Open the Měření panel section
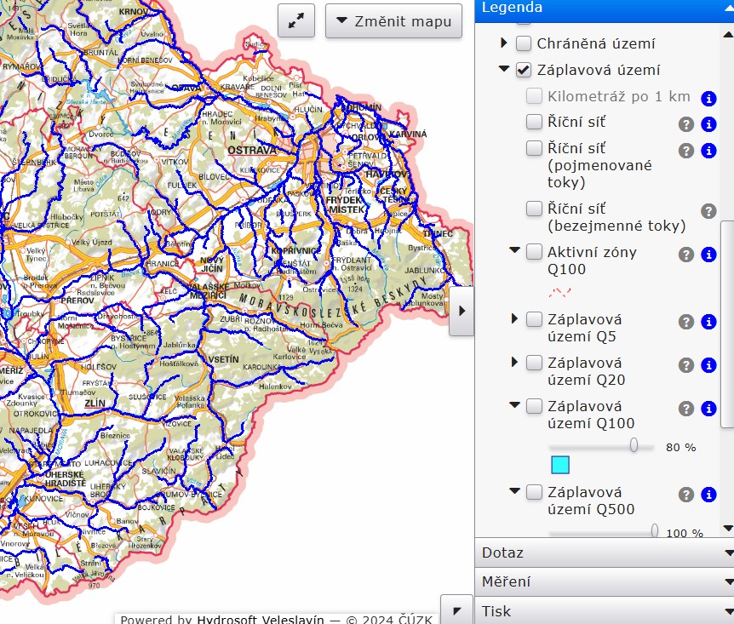The image size is (734, 624). 604,582
